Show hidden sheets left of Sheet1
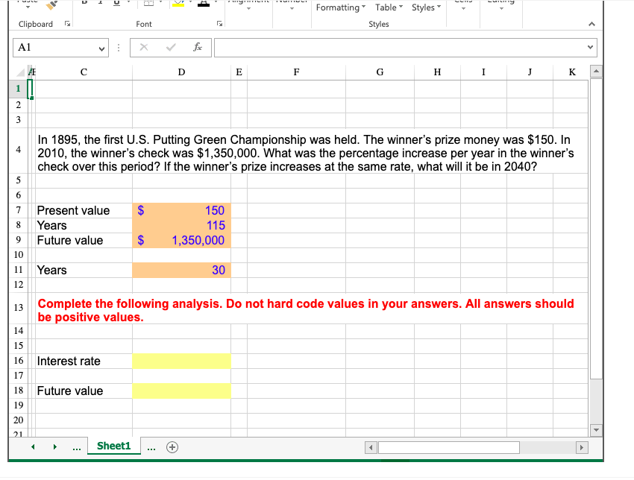This screenshot has width=634, height=480. [76, 448]
